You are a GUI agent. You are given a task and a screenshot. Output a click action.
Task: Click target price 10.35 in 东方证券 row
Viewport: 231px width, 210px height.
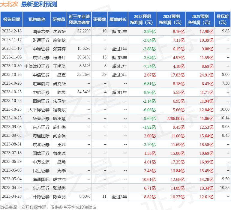[224, 188]
